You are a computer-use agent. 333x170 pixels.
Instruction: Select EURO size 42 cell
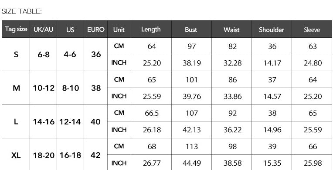click(95, 155)
